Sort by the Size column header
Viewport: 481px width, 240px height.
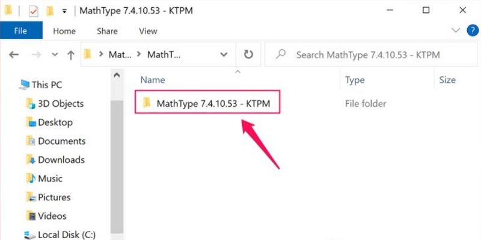point(447,80)
